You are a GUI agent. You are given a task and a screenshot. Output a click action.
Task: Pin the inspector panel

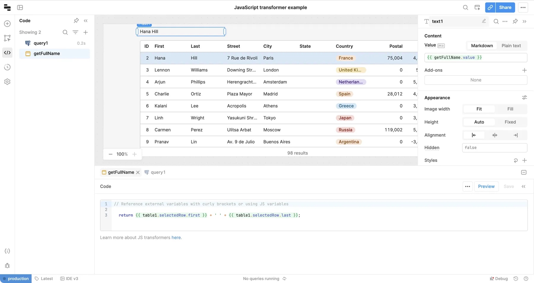(515, 21)
